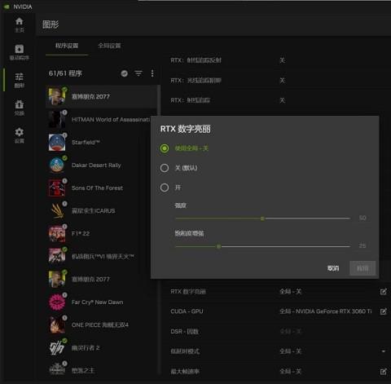Click 取消 in the RTX 数字亮丽 dialog
The image size is (391, 384).
point(333,268)
